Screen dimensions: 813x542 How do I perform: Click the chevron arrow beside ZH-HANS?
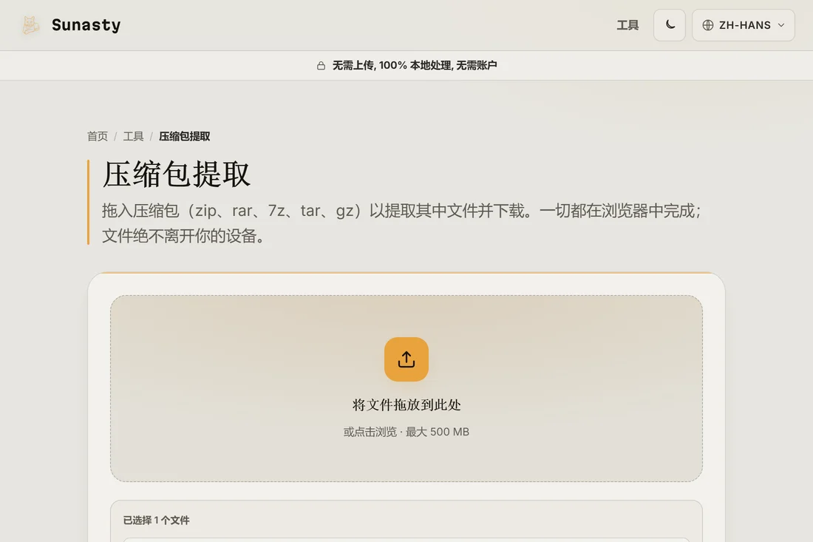781,25
